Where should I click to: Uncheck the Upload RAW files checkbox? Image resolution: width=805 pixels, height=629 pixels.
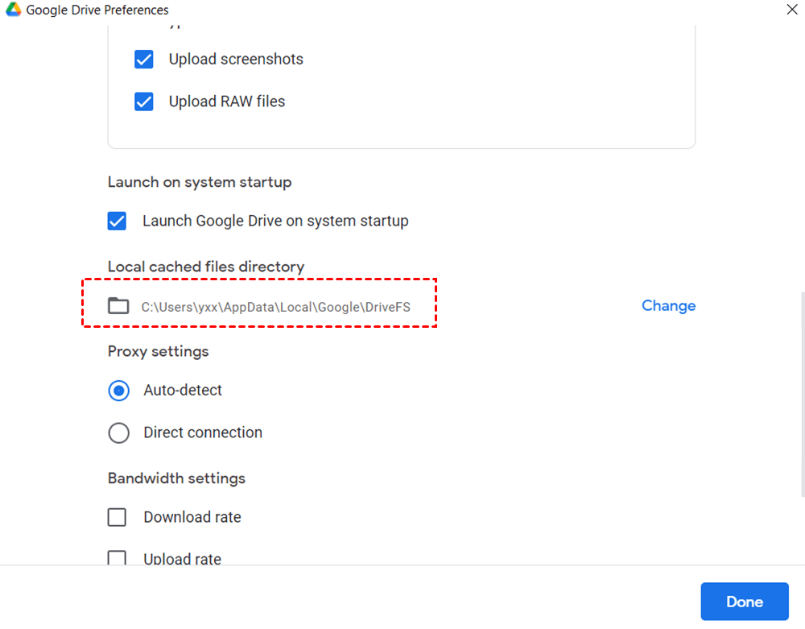pyautogui.click(x=144, y=102)
